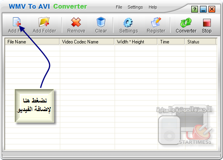
Task: Click the green question mark help button
Action: click(194, 9)
